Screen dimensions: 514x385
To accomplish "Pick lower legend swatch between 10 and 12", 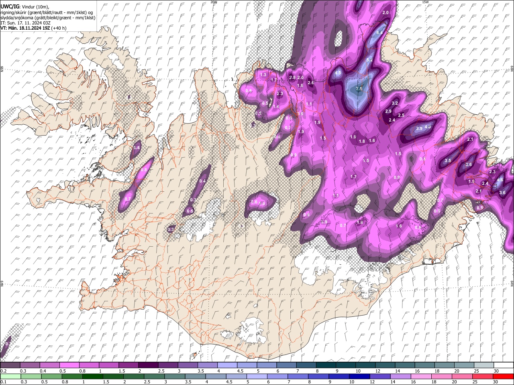I will point(359,376).
